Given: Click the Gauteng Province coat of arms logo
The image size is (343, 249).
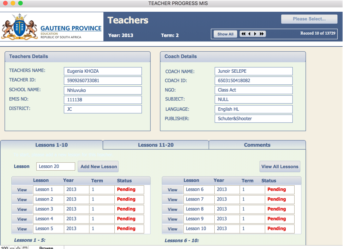Looking at the screenshot, I should 20,27.
